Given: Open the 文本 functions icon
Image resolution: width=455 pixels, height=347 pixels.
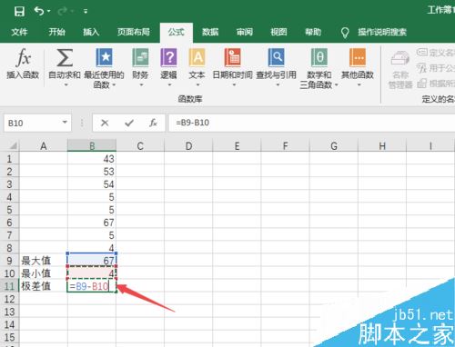Looking at the screenshot, I should point(197,57).
